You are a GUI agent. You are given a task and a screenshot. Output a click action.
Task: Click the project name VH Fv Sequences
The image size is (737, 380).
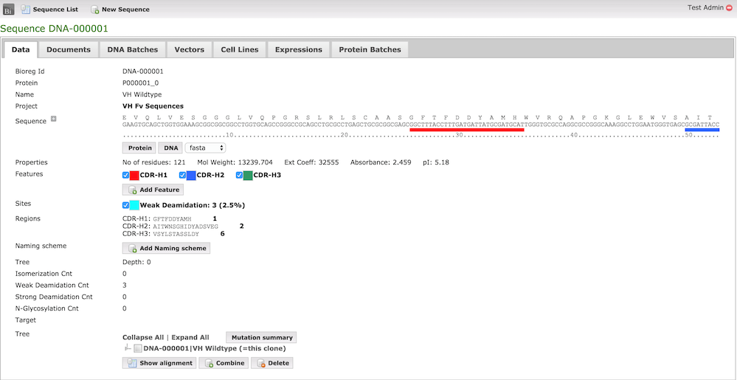coord(153,106)
